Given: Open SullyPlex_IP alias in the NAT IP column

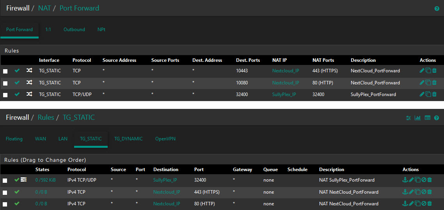Looking at the screenshot, I should click(284, 94).
